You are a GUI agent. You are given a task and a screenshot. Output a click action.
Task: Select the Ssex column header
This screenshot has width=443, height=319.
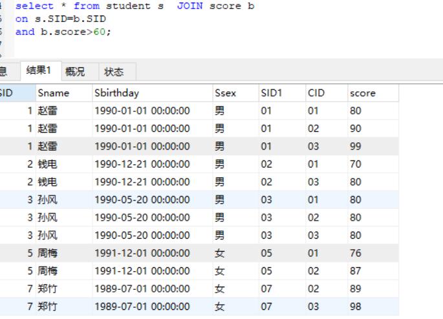235,93
